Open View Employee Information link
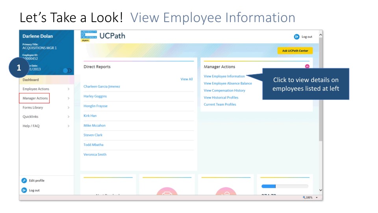Screen dimensions: 378x213 pos(224,76)
